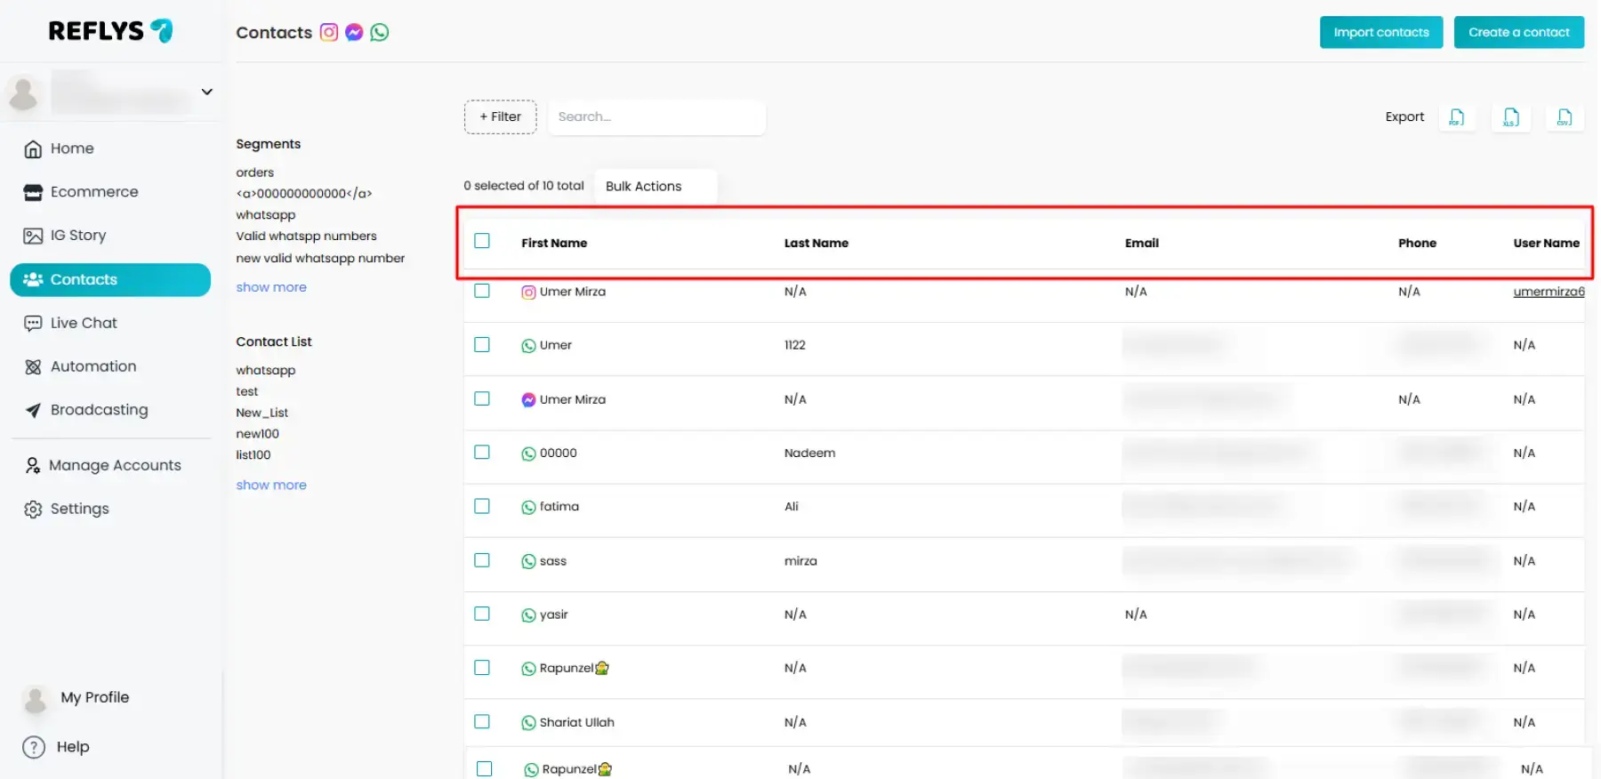
Task: Click the Messenger icon beside Contacts heading
Action: [354, 33]
